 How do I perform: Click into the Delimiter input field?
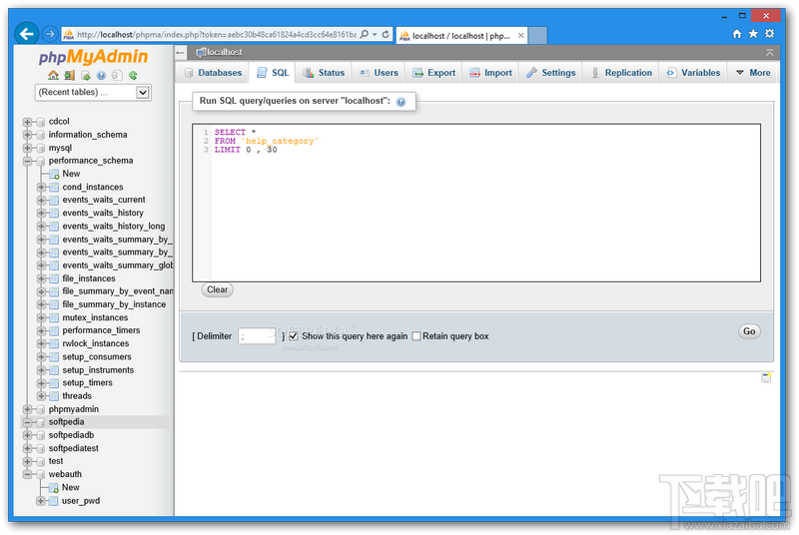258,336
